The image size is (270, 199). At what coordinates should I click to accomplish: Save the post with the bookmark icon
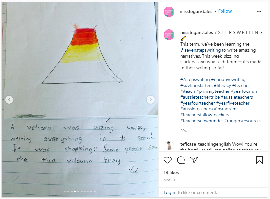coord(259,160)
